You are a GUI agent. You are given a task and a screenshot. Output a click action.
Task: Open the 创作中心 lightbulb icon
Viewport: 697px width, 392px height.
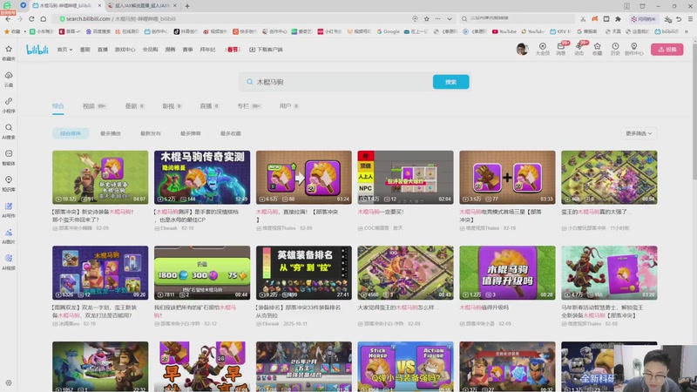[634, 49]
